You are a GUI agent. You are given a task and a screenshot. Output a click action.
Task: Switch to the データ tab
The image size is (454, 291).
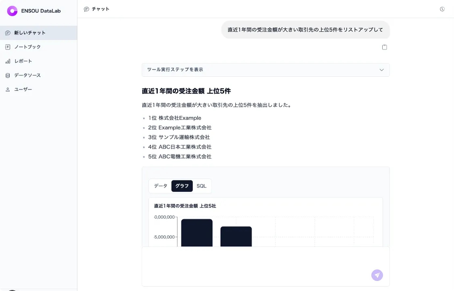pyautogui.click(x=160, y=186)
